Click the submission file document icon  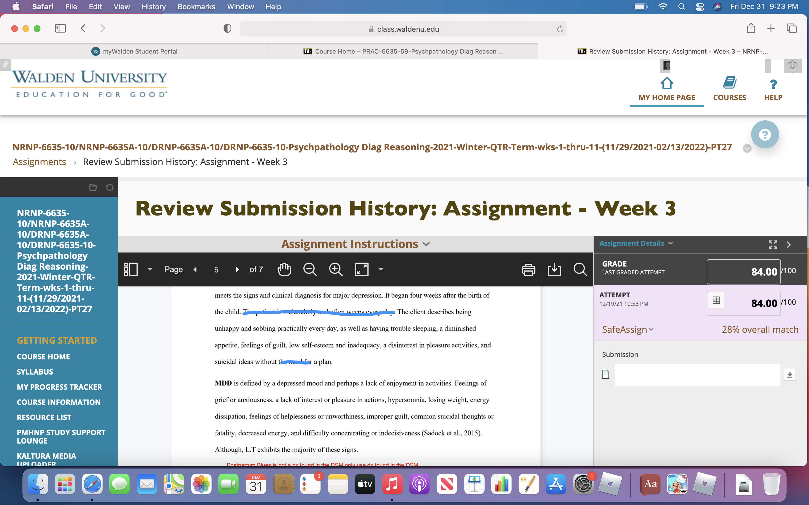(605, 375)
